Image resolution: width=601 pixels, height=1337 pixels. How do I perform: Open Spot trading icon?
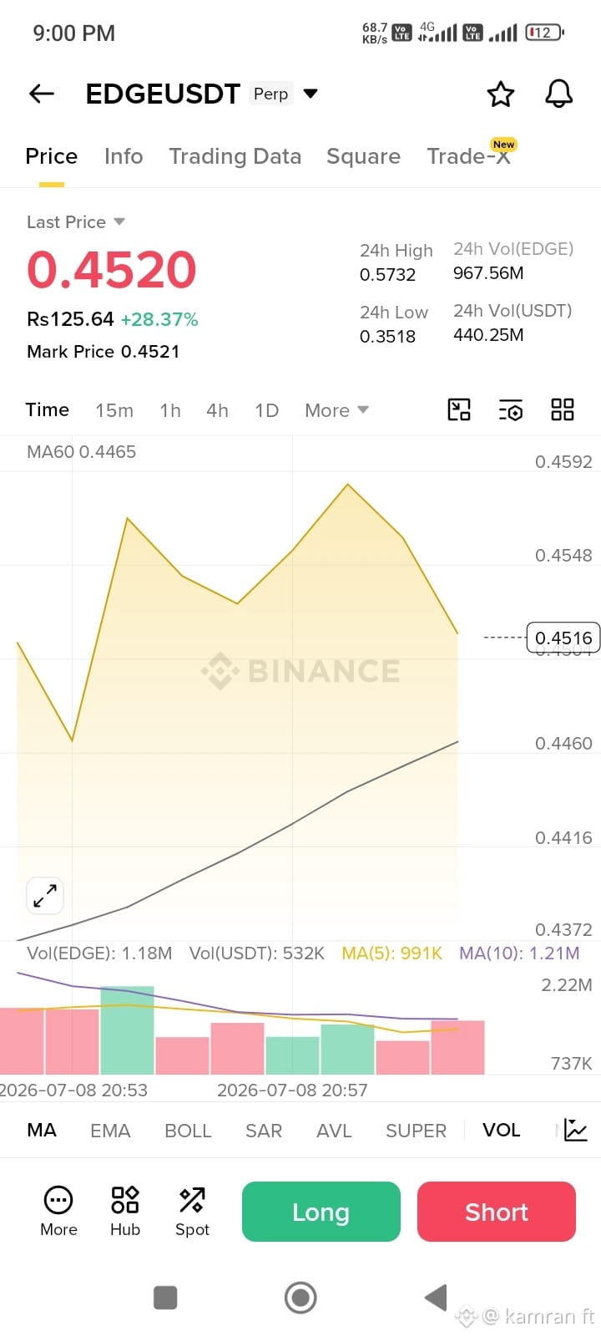click(x=192, y=1211)
